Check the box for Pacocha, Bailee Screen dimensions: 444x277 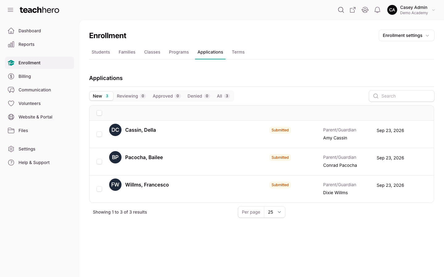[x=99, y=162]
